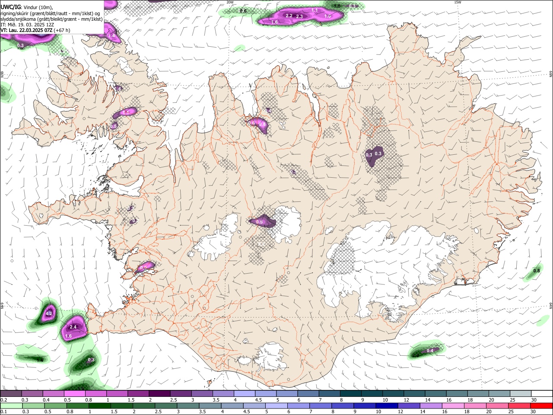
Task: Click the 0.8 value off the southeast coast
Action: (x=537, y=271)
